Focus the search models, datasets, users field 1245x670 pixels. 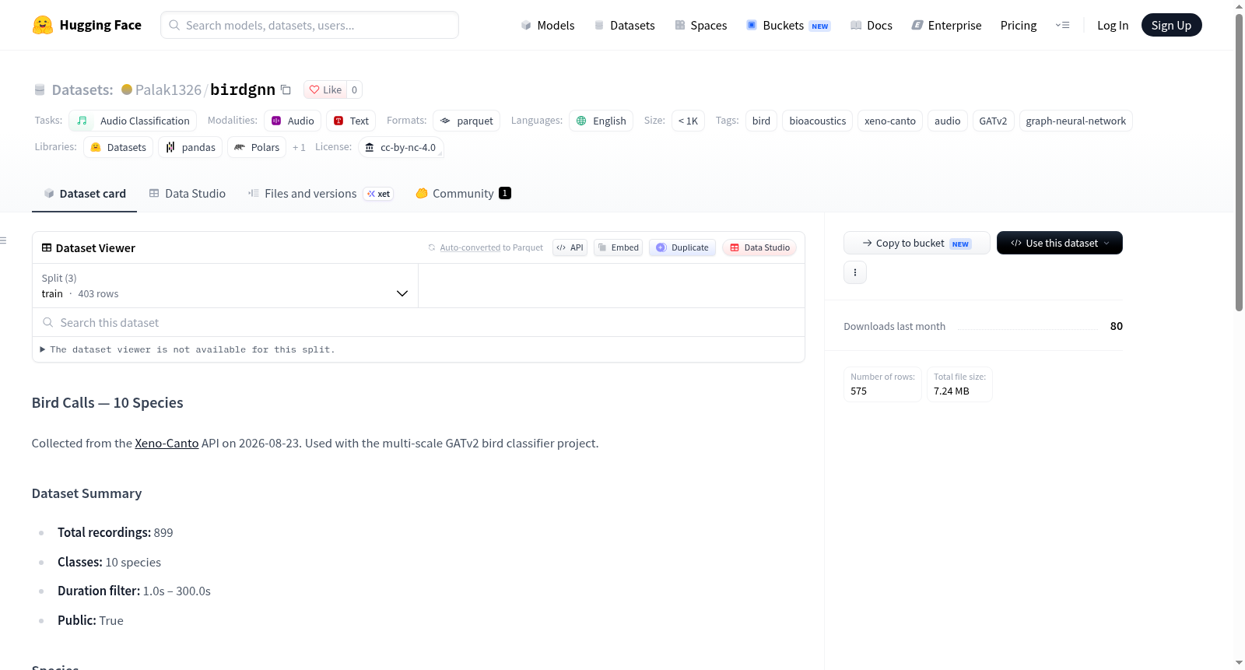310,25
